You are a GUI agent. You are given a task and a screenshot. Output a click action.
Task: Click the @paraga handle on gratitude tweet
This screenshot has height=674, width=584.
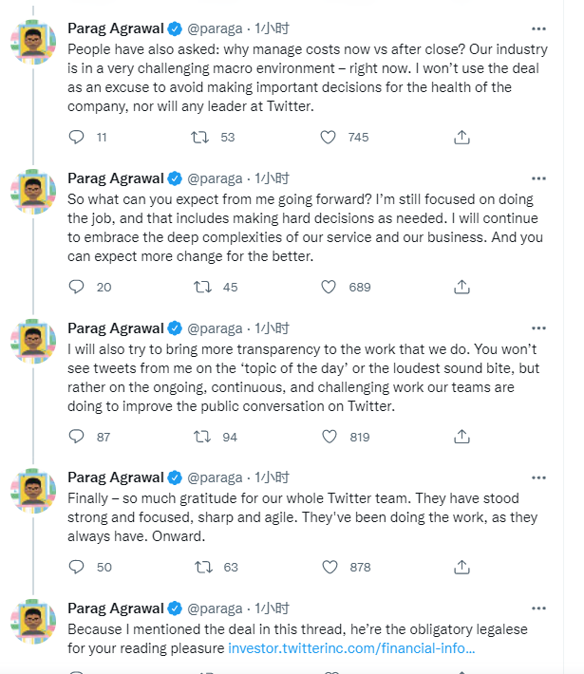tap(216, 477)
